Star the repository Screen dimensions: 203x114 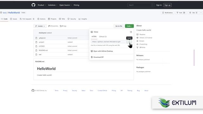tap(193, 13)
